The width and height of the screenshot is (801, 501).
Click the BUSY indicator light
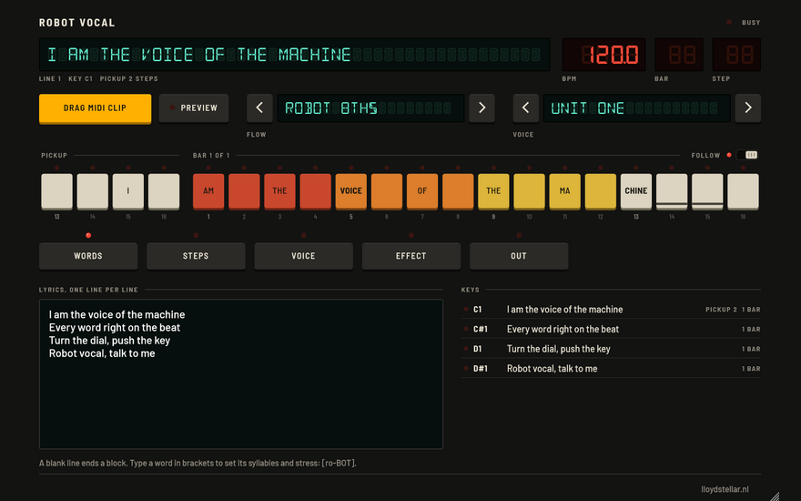point(729,22)
